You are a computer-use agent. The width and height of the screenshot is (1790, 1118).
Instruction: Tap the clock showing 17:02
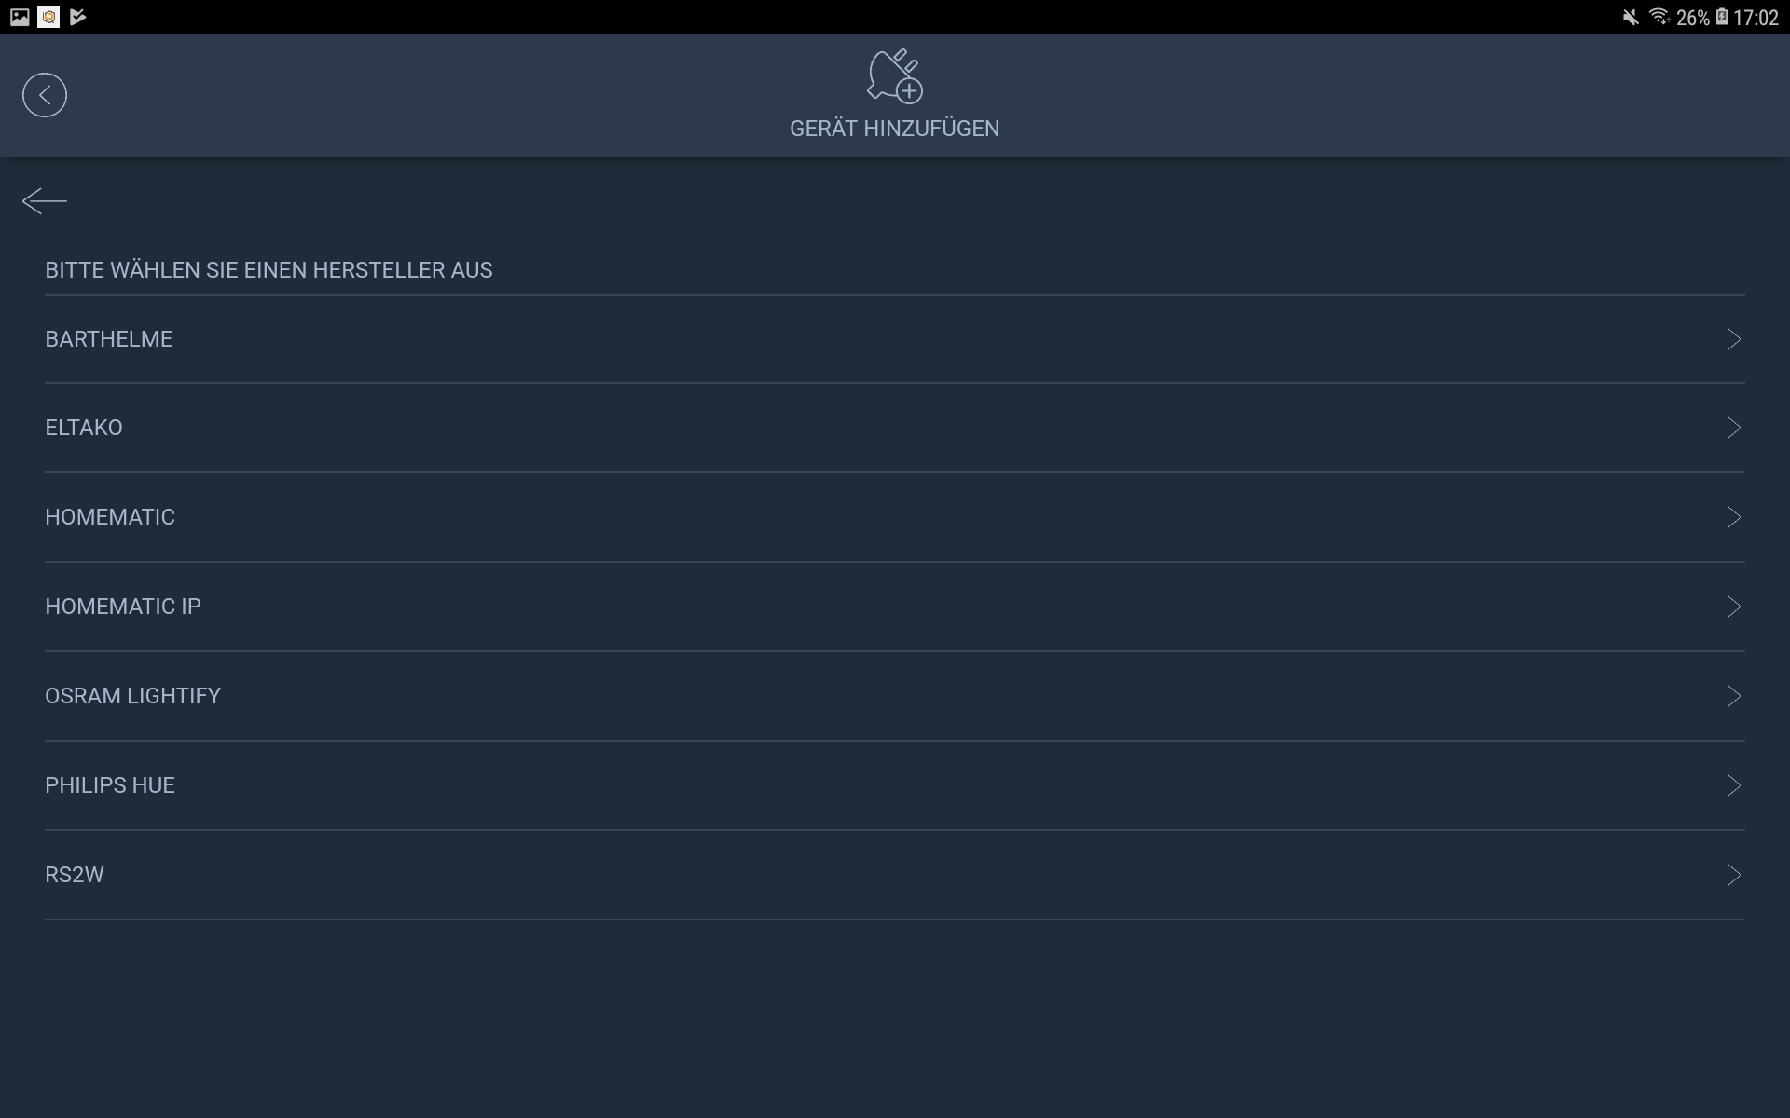(x=1756, y=18)
